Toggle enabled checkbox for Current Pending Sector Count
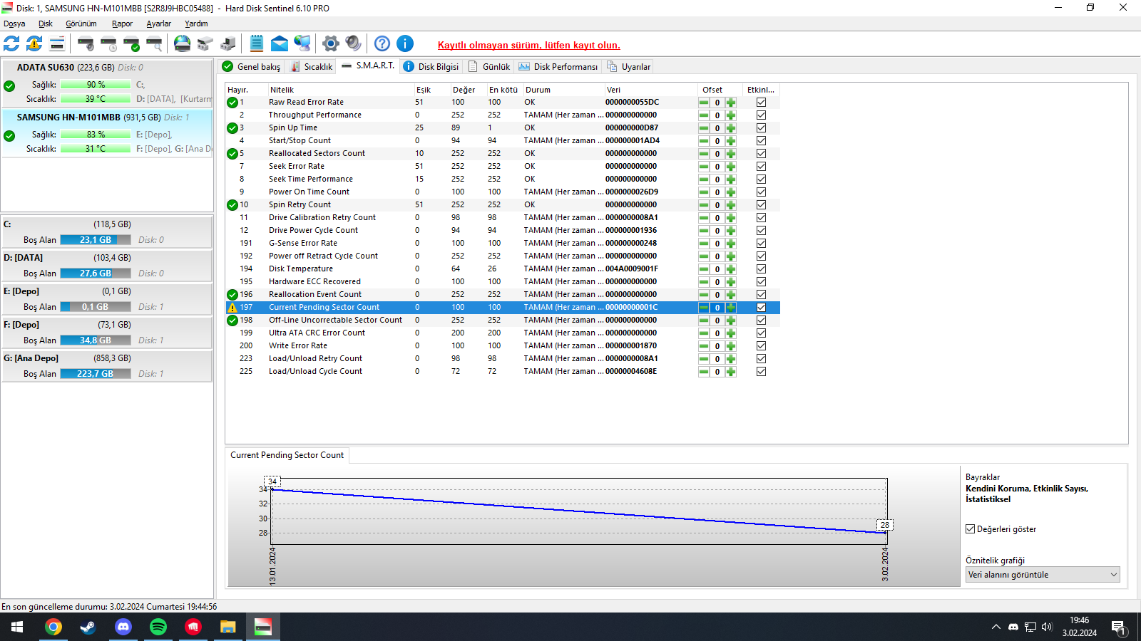This screenshot has height=641, width=1141. [762, 308]
